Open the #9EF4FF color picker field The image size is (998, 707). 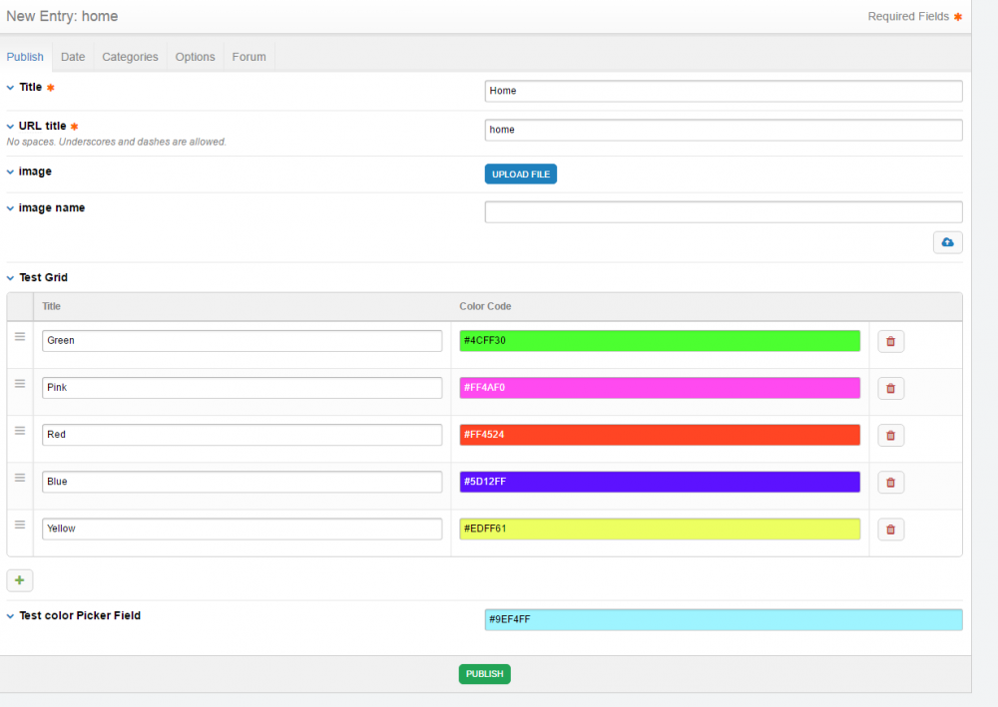(x=723, y=619)
